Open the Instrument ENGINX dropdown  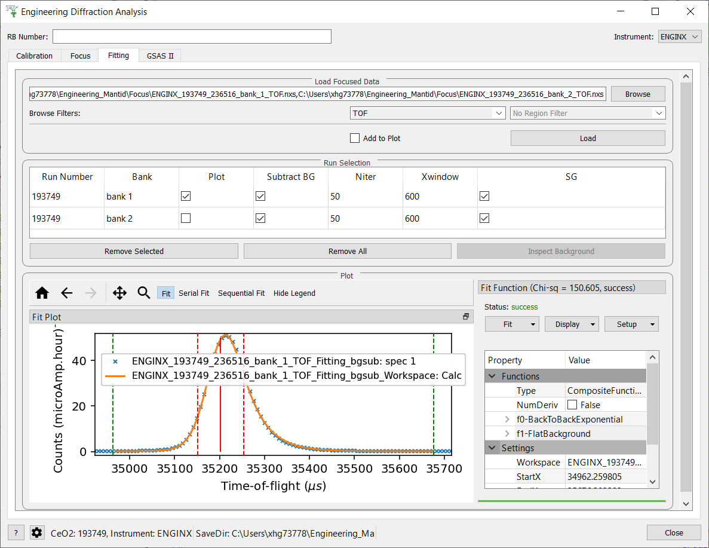(x=679, y=37)
